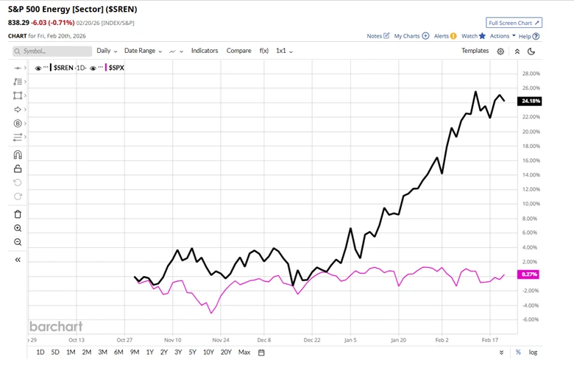The image size is (574, 376).
Task: Select the 1M time range
Action: [x=71, y=352]
